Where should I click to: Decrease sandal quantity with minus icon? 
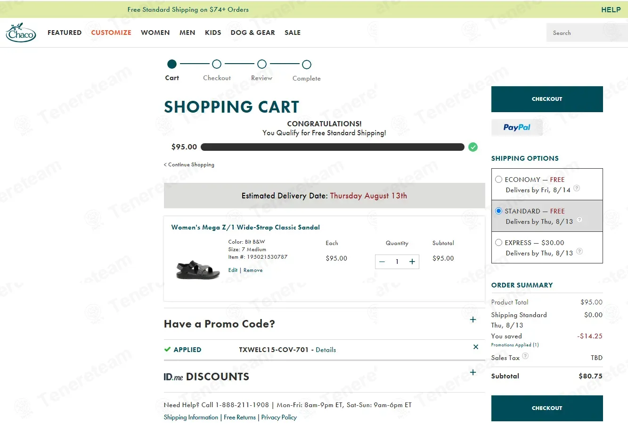pos(382,262)
